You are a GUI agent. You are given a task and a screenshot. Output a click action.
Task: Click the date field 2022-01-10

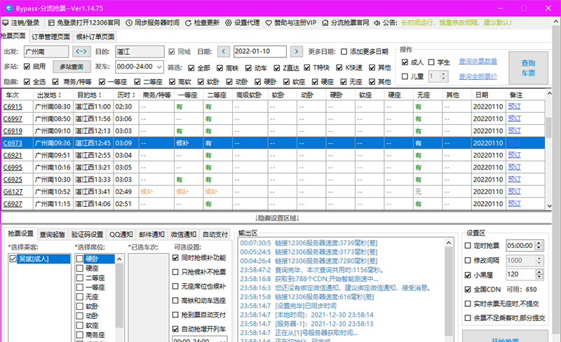pos(259,52)
